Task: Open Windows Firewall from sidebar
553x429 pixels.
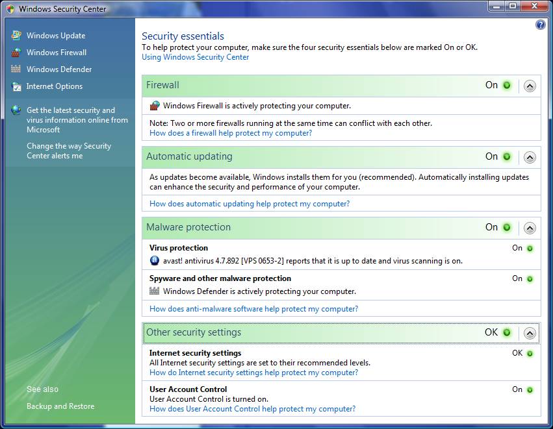Action: point(57,53)
